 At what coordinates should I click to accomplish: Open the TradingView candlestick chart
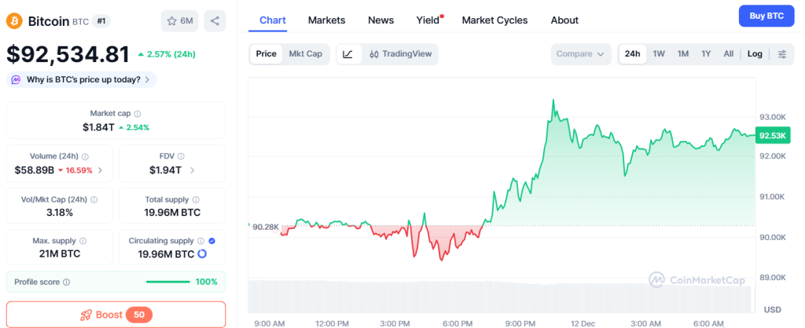pyautogui.click(x=400, y=54)
